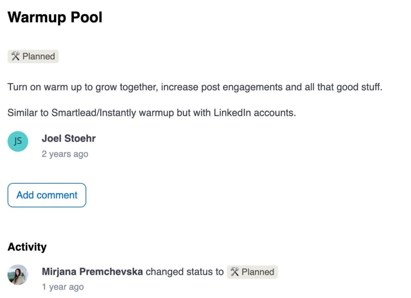Image resolution: width=411 pixels, height=298 pixels.
Task: Click the Activity section heading
Action: coord(27,247)
